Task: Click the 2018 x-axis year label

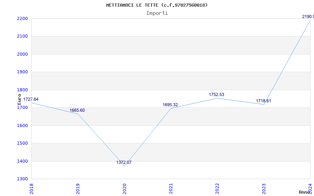Action: tap(32, 188)
